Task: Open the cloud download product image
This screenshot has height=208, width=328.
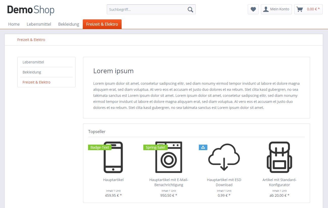Action: (x=224, y=157)
